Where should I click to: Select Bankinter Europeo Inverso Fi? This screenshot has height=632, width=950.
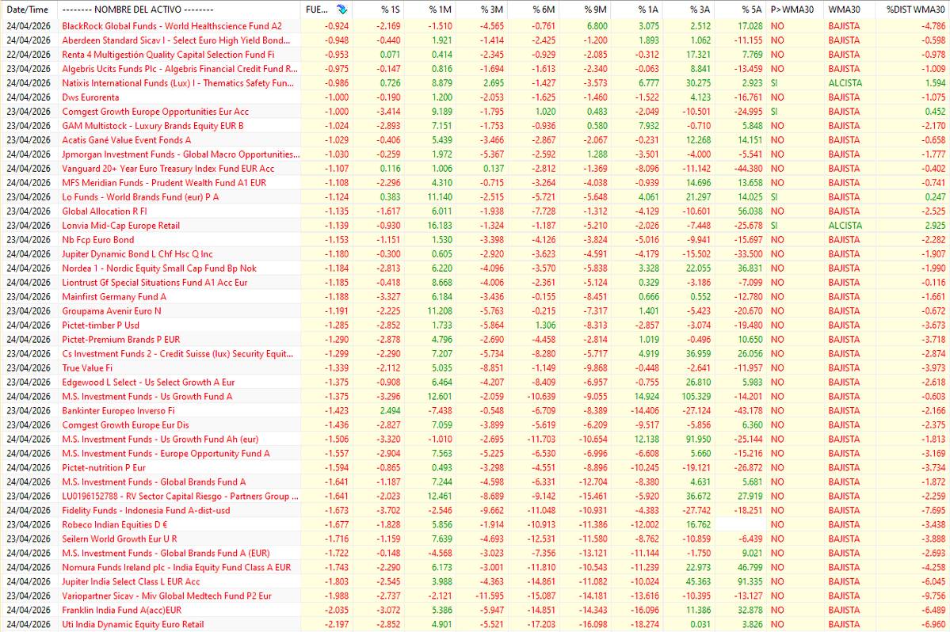[x=119, y=410]
